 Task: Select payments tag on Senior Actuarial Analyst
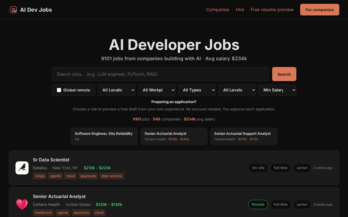81,213
